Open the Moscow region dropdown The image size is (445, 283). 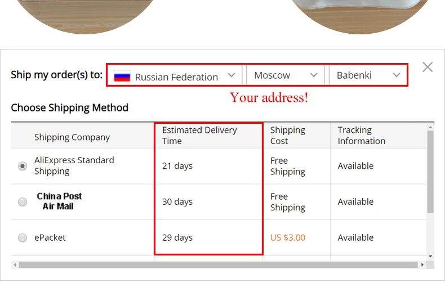[286, 75]
